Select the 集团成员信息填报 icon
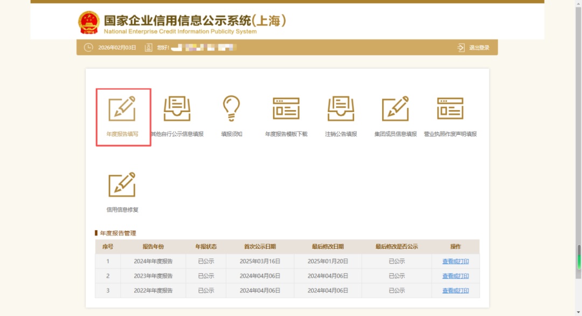Screen dimensions: 582x316 (x=396, y=109)
